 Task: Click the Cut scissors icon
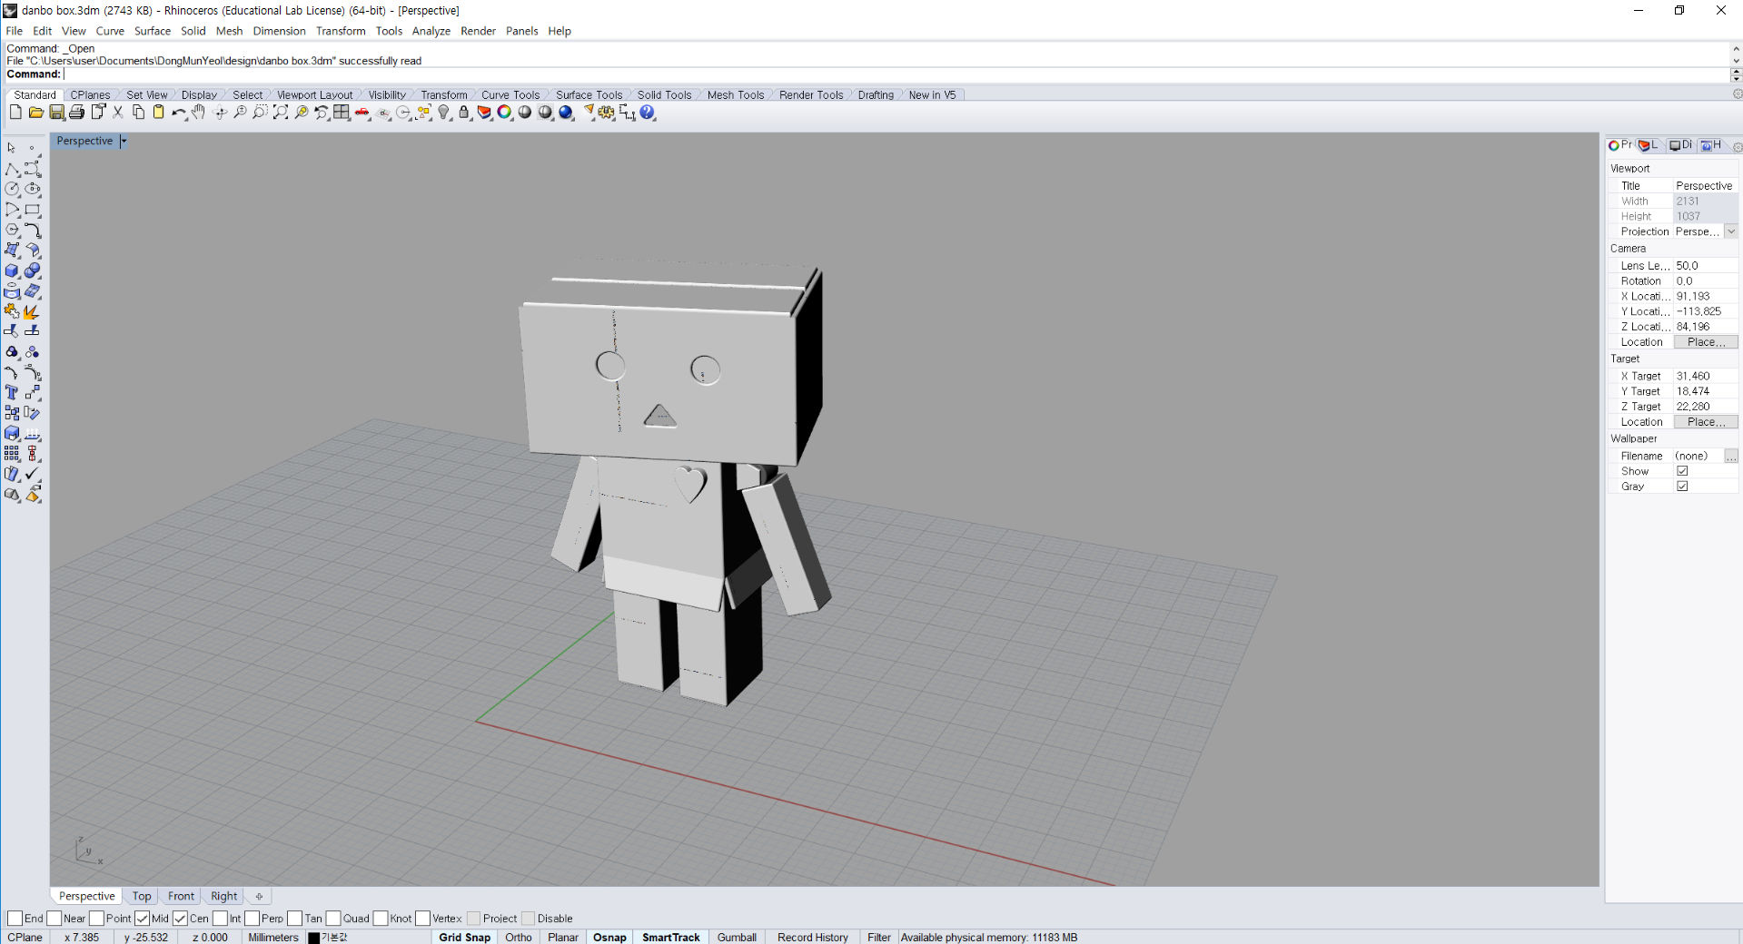tap(118, 113)
